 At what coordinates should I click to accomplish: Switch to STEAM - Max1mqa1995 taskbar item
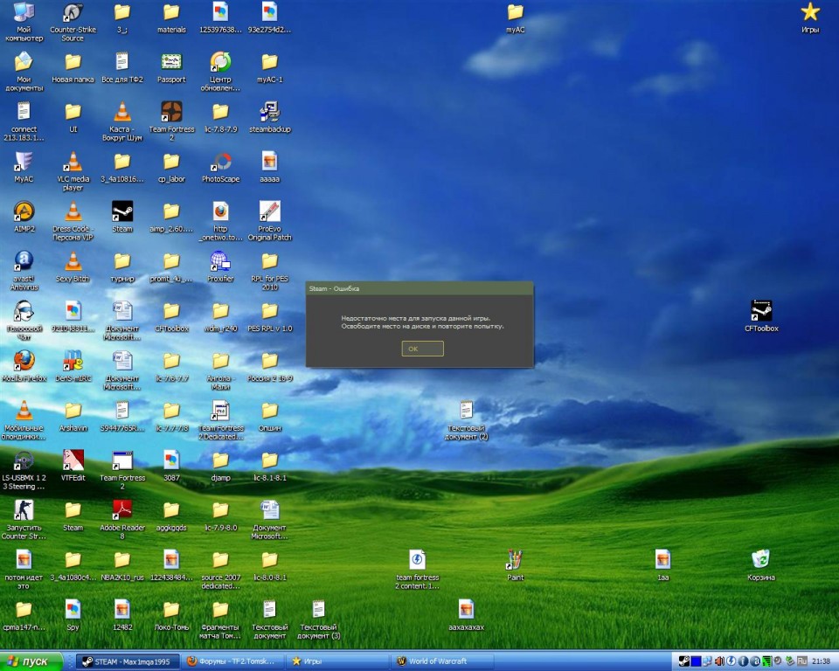126,661
